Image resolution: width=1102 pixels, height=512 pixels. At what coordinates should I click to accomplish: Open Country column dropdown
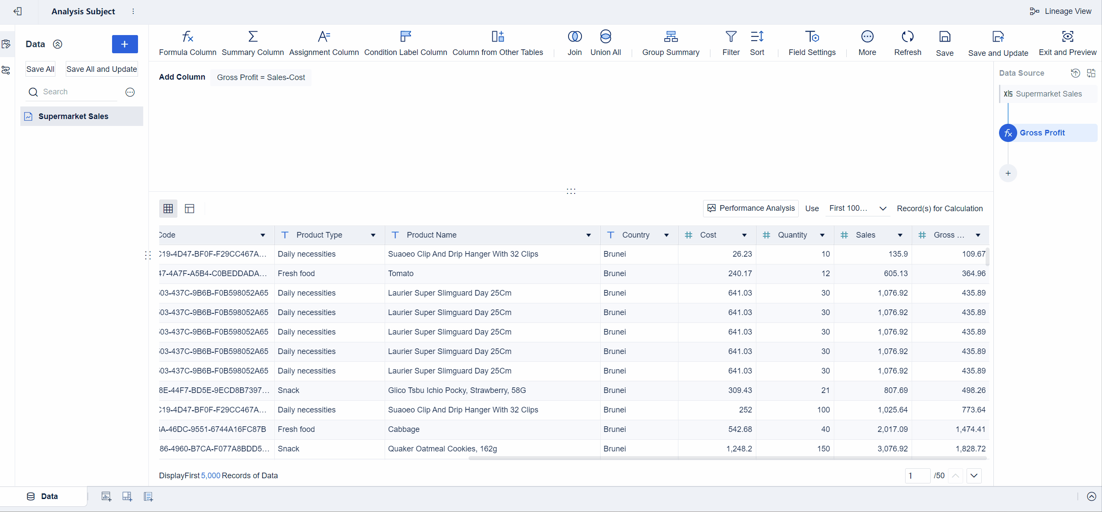[x=666, y=235]
